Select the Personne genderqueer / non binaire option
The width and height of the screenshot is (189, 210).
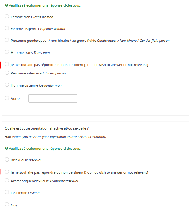pos(7,40)
